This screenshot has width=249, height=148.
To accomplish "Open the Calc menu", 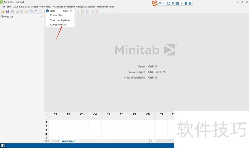I will click(21, 7).
